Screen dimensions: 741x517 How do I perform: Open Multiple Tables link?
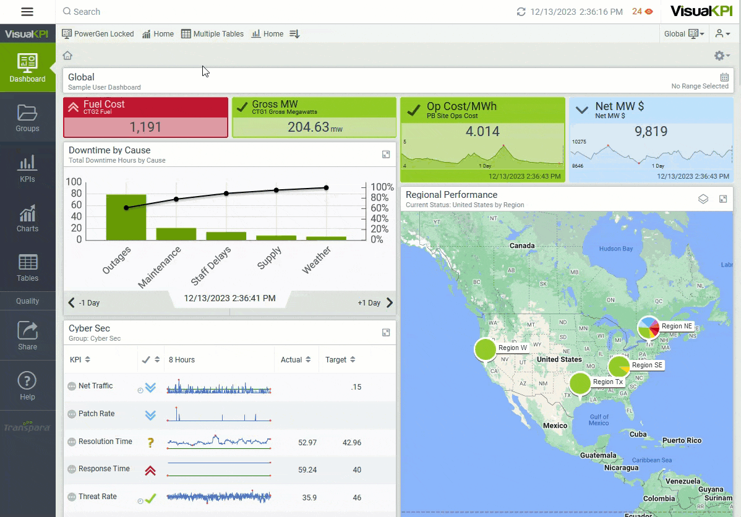tap(213, 34)
